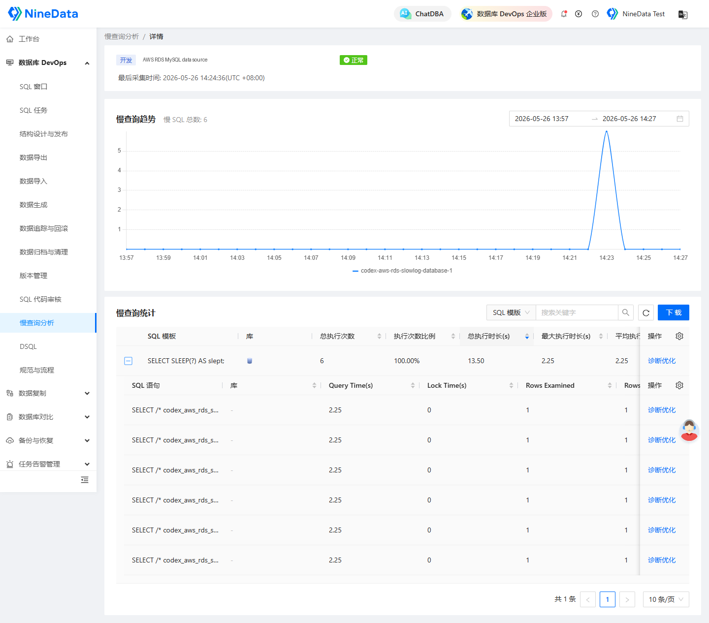Screen dimensions: 709x623
Task: Refresh the slow query statistics
Action: pyautogui.click(x=646, y=312)
